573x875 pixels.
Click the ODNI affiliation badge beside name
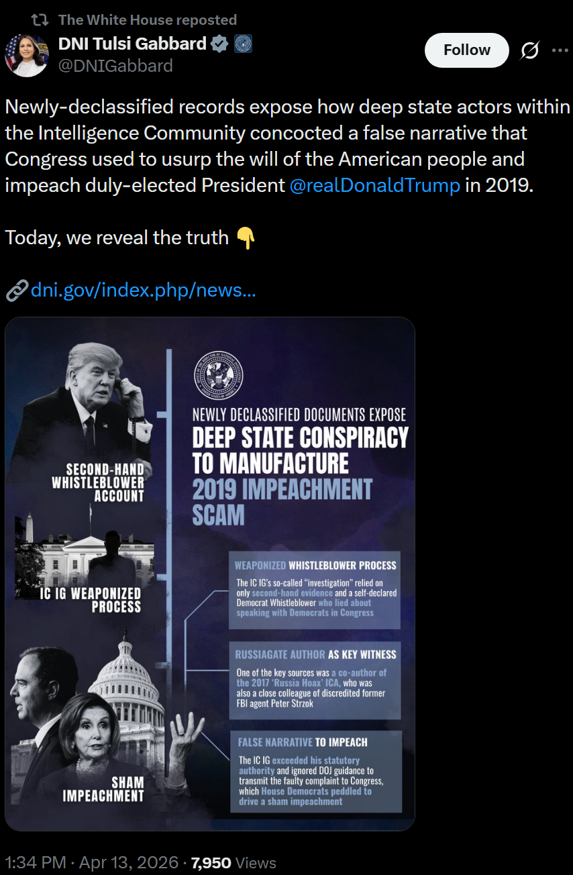pos(242,45)
